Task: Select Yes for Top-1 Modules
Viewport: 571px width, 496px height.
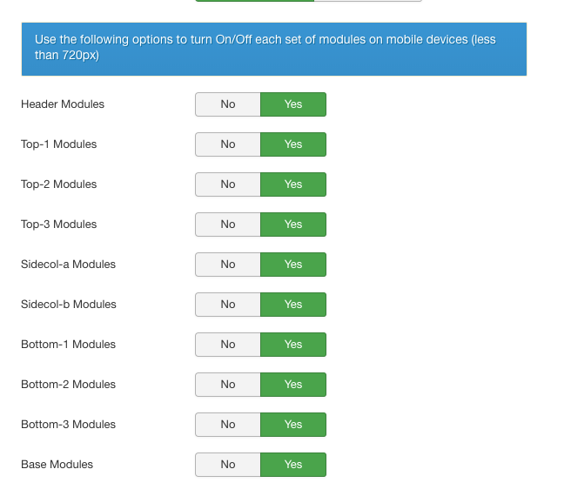Action: point(293,144)
